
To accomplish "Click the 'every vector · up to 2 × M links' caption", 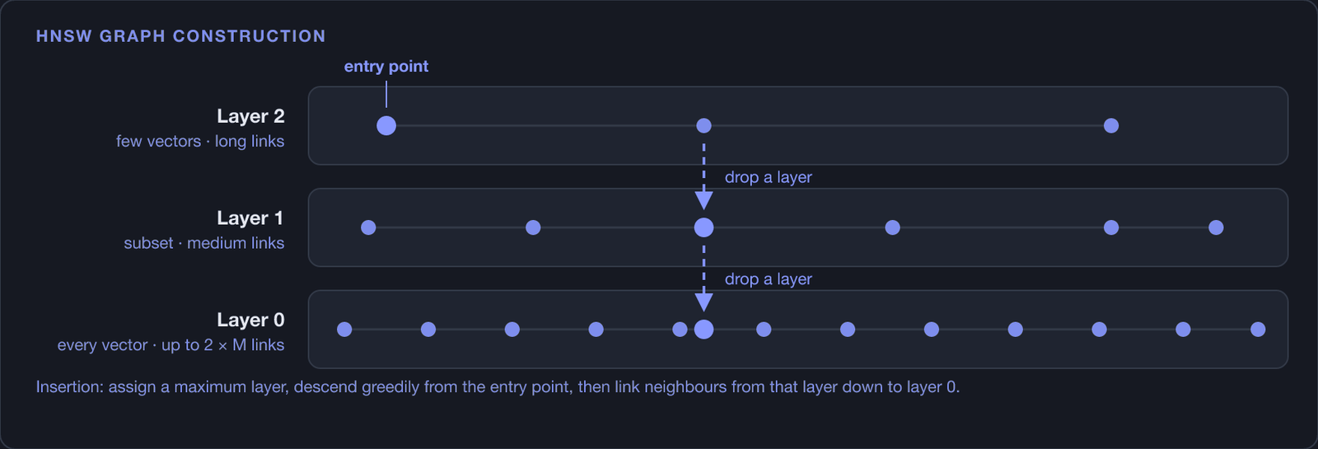I will coord(171,345).
